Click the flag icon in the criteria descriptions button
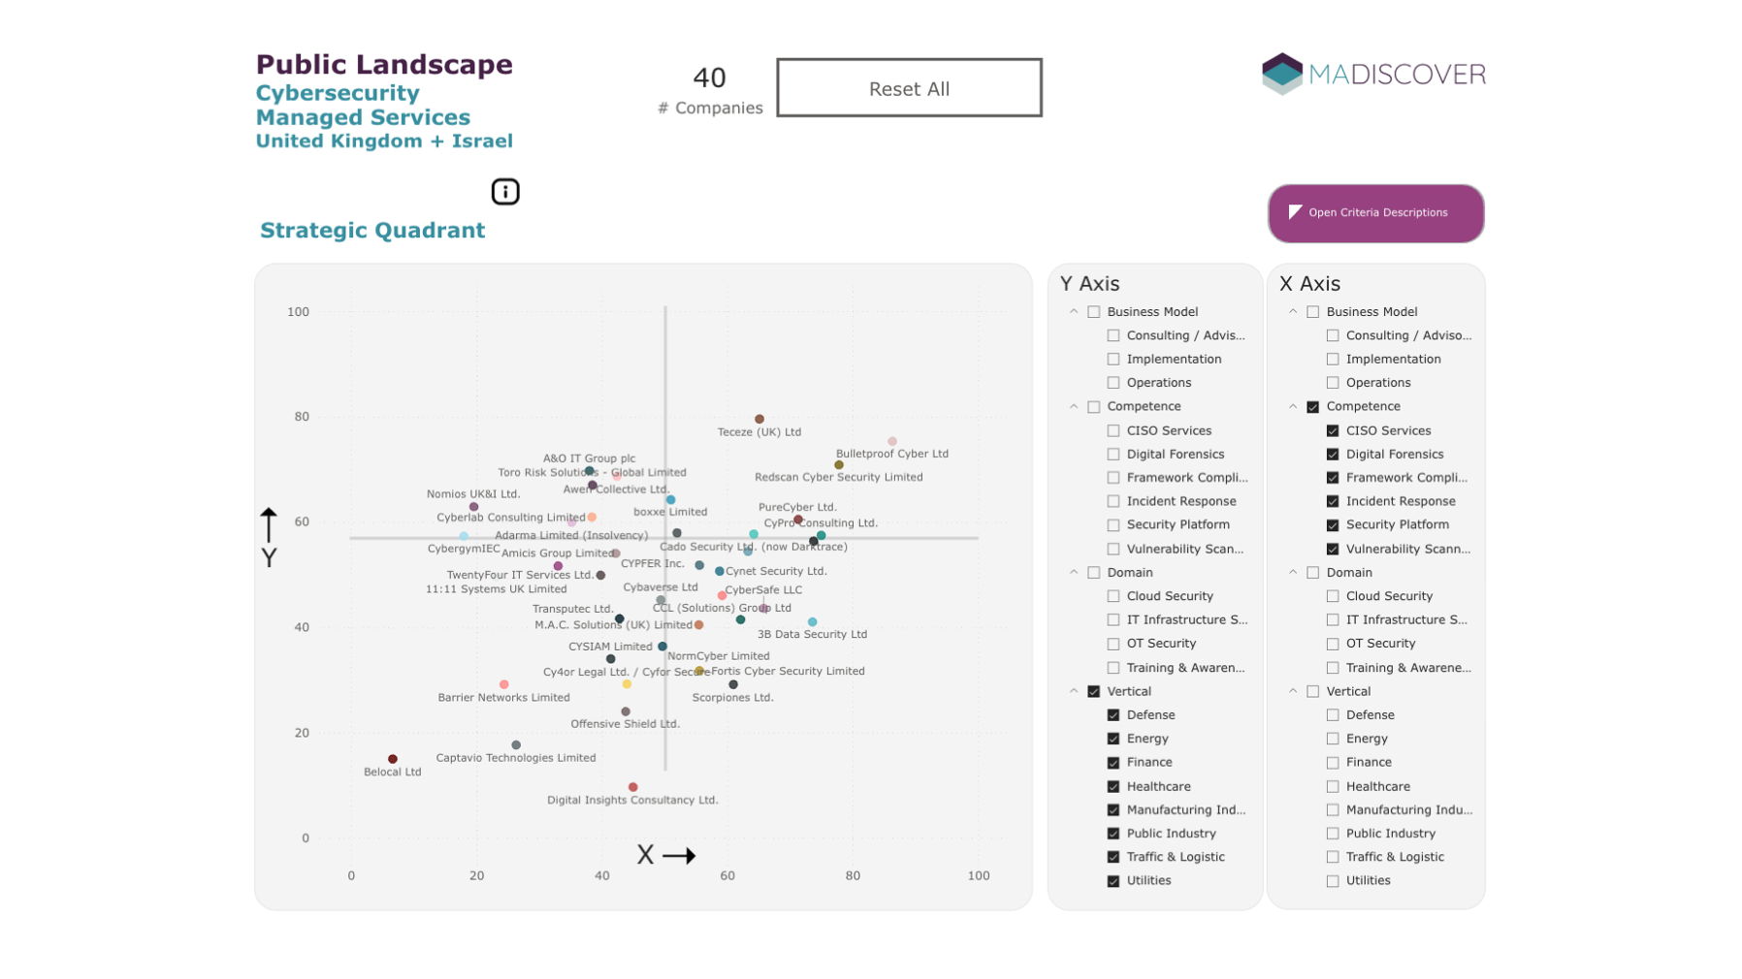Image resolution: width=1742 pixels, height=979 pixels. tap(1295, 212)
